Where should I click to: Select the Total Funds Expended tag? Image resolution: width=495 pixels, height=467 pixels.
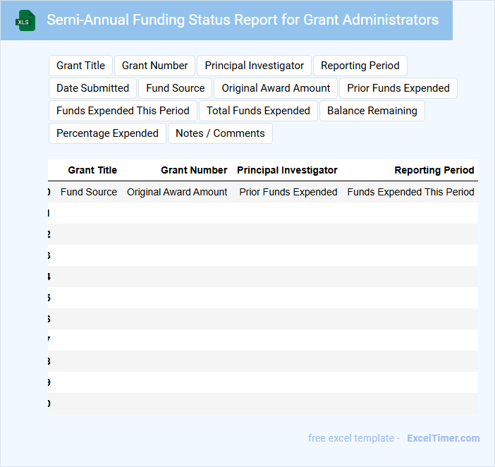[258, 111]
